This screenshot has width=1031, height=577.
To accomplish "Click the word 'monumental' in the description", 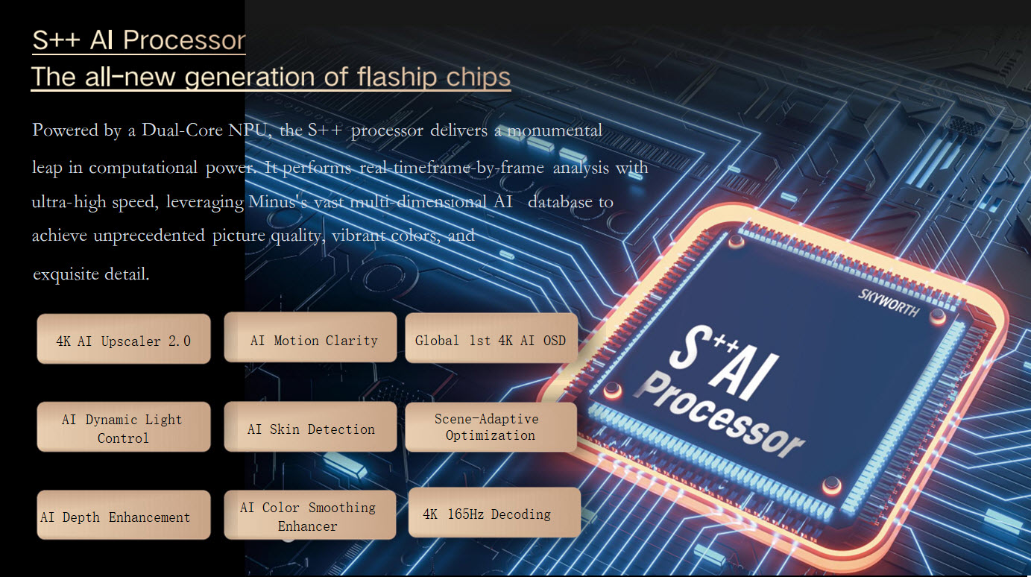I will click(x=554, y=130).
